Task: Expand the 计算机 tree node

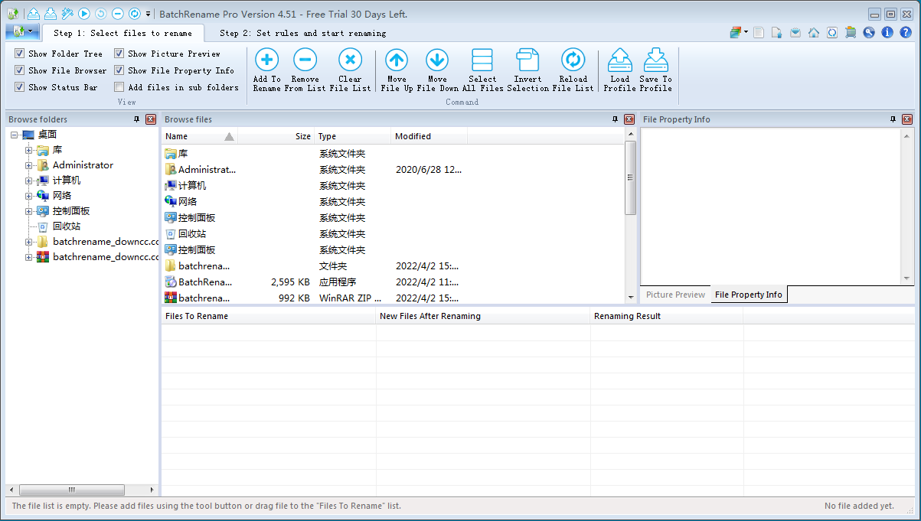Action: 29,181
